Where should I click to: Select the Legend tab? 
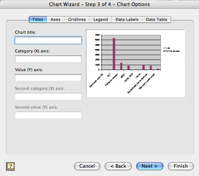click(x=101, y=19)
